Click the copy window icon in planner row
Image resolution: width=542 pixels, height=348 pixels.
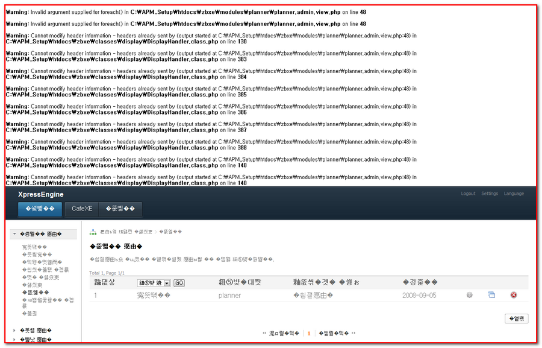[x=491, y=295]
